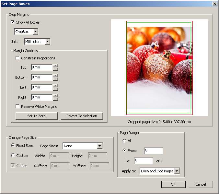Select the All pages radio button
The width and height of the screenshot is (219, 194).
point(124,141)
